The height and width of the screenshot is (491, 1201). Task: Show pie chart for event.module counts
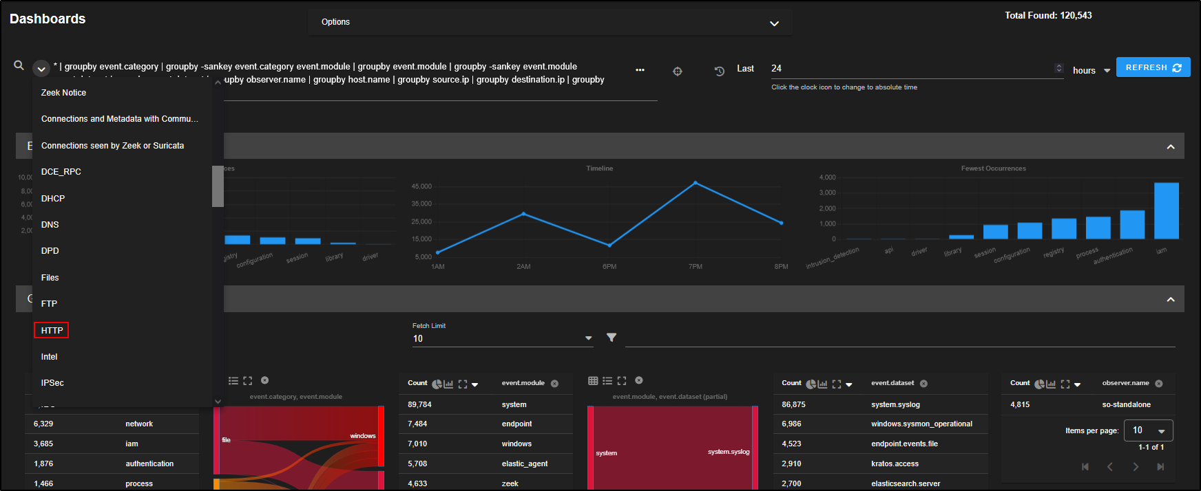point(437,384)
